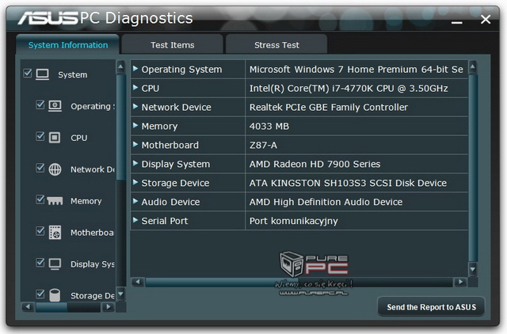The image size is (507, 334).
Task: Switch to System Information tab
Action: coord(68,44)
